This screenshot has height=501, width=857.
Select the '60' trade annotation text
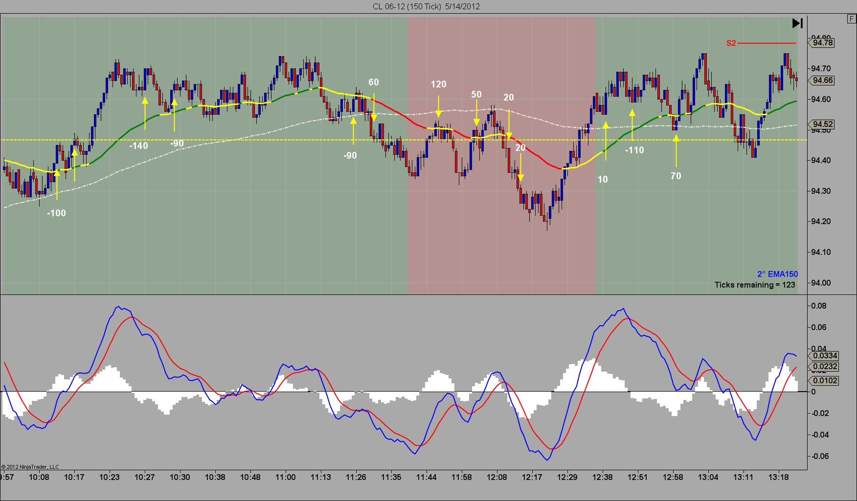(x=373, y=82)
